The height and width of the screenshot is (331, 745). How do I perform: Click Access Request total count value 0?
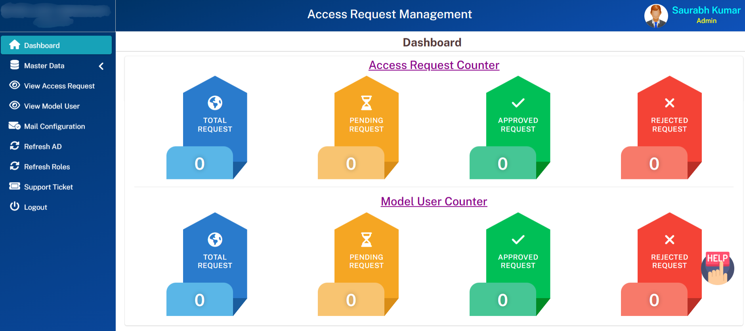(200, 164)
